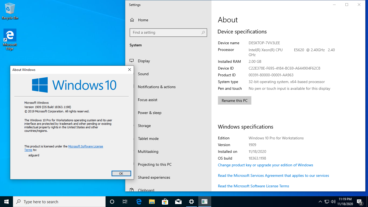368x207 pixels.
Task: Click the volume speaker tray icon
Action: tap(333, 202)
